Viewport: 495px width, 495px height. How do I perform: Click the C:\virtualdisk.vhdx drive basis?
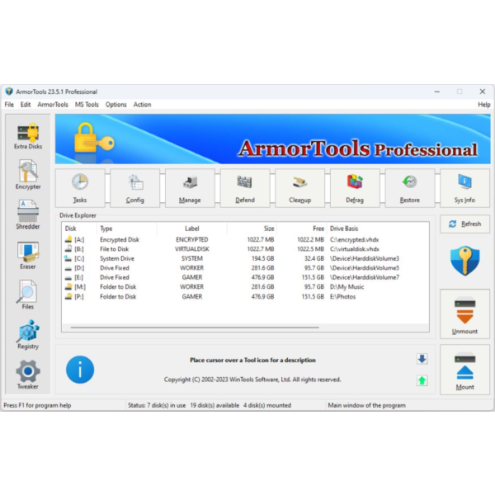click(355, 249)
